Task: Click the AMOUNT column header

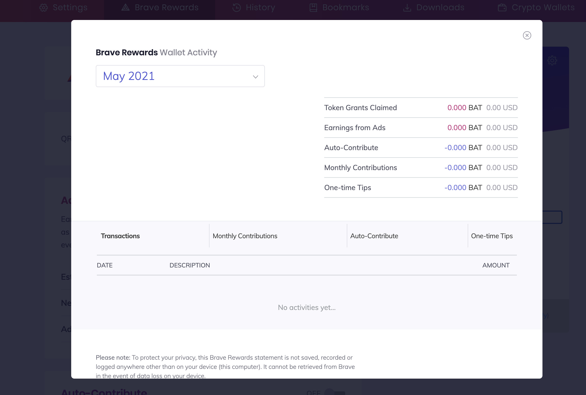Action: coord(496,265)
